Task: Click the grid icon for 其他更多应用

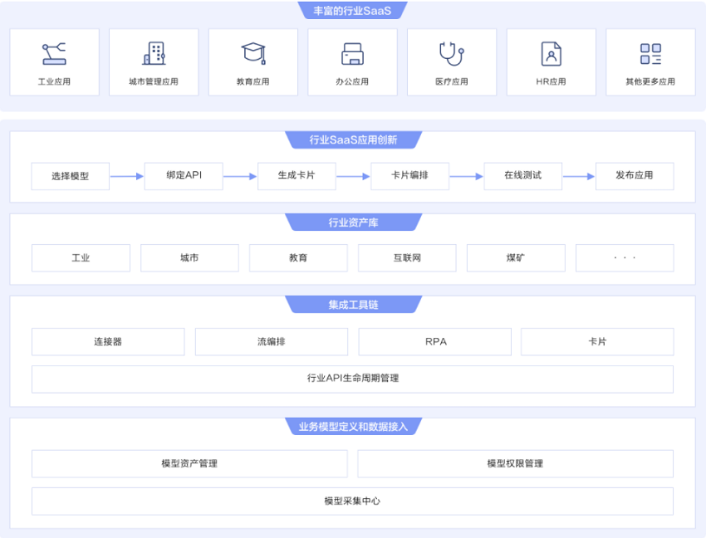Action: click(x=650, y=54)
